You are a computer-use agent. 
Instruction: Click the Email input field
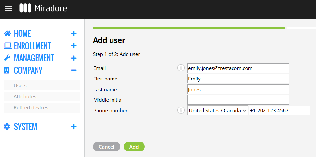238,68
